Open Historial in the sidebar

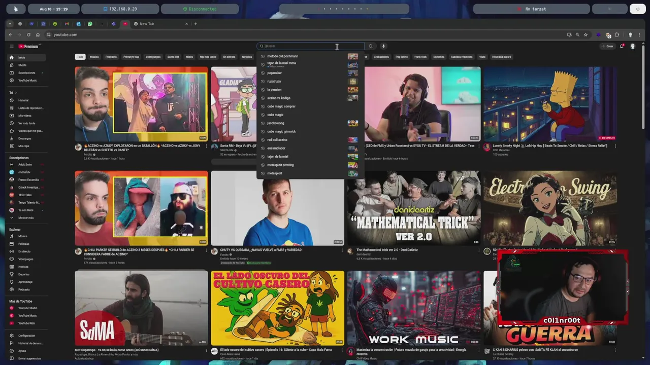25,100
